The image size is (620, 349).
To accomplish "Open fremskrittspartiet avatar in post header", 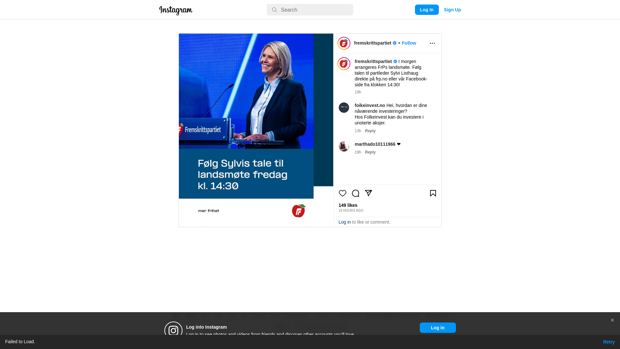I will (344, 43).
